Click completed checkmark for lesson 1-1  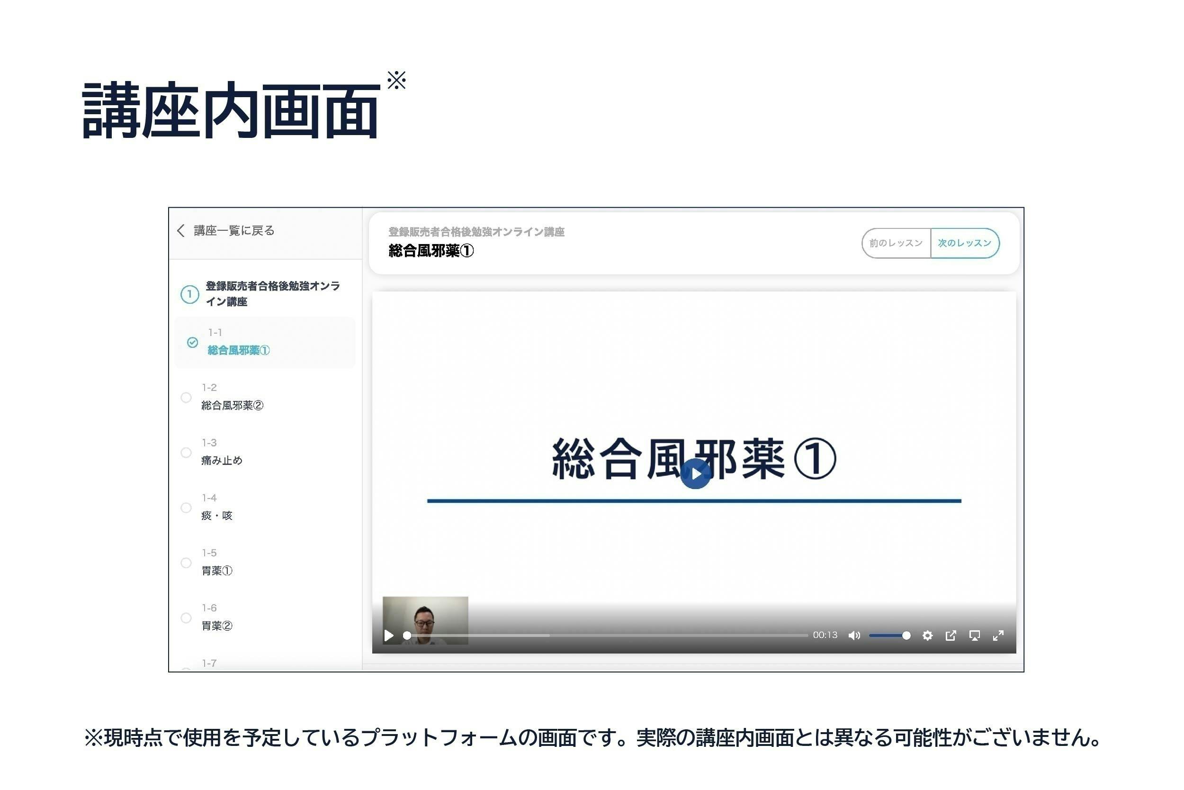(x=192, y=343)
